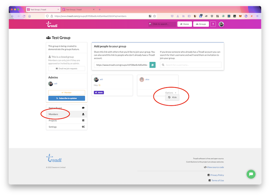
Task: Open alice's profile name link
Action: coord(147,79)
